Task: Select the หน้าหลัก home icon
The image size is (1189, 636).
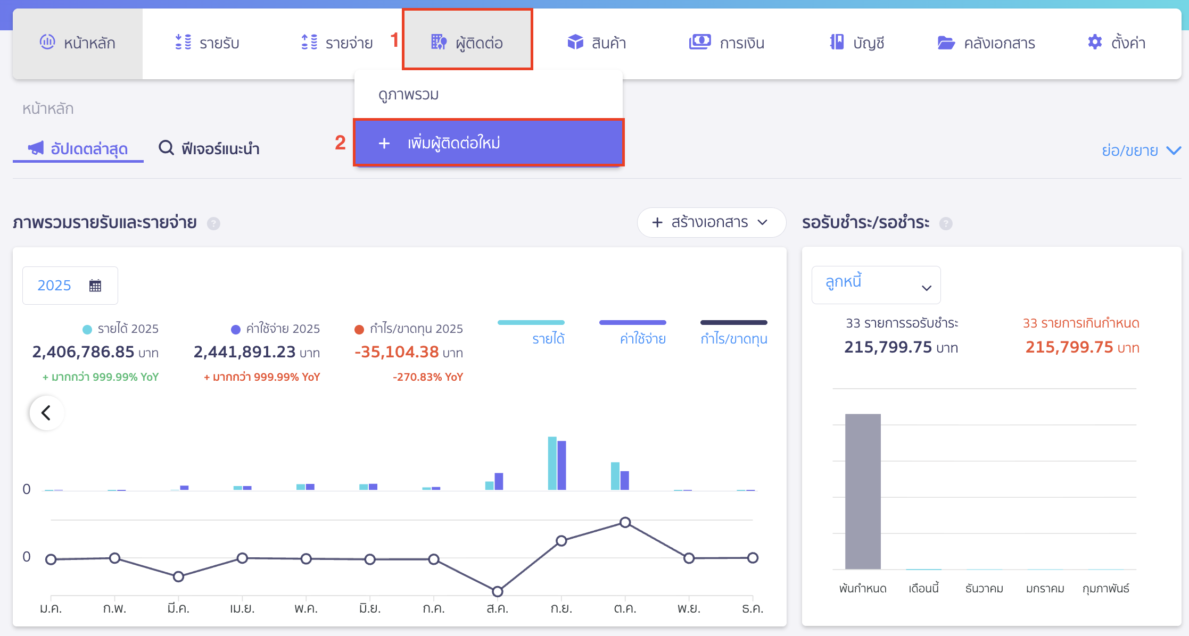Action: (x=47, y=43)
